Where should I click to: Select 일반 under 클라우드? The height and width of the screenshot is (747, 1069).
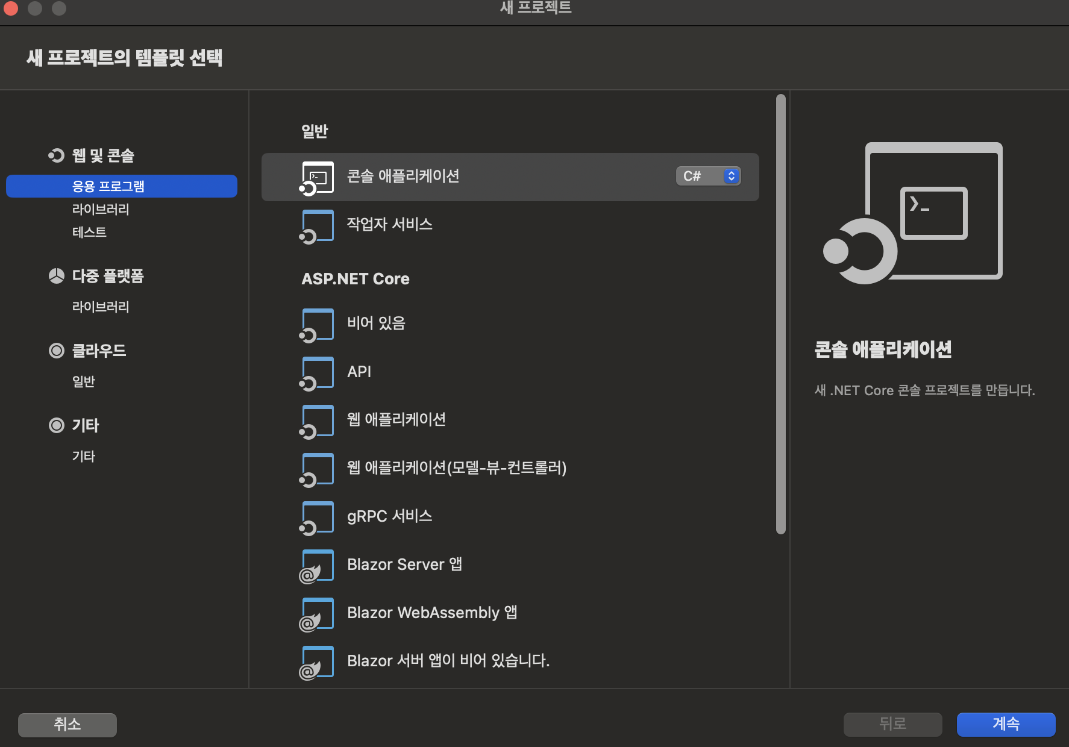tap(84, 381)
